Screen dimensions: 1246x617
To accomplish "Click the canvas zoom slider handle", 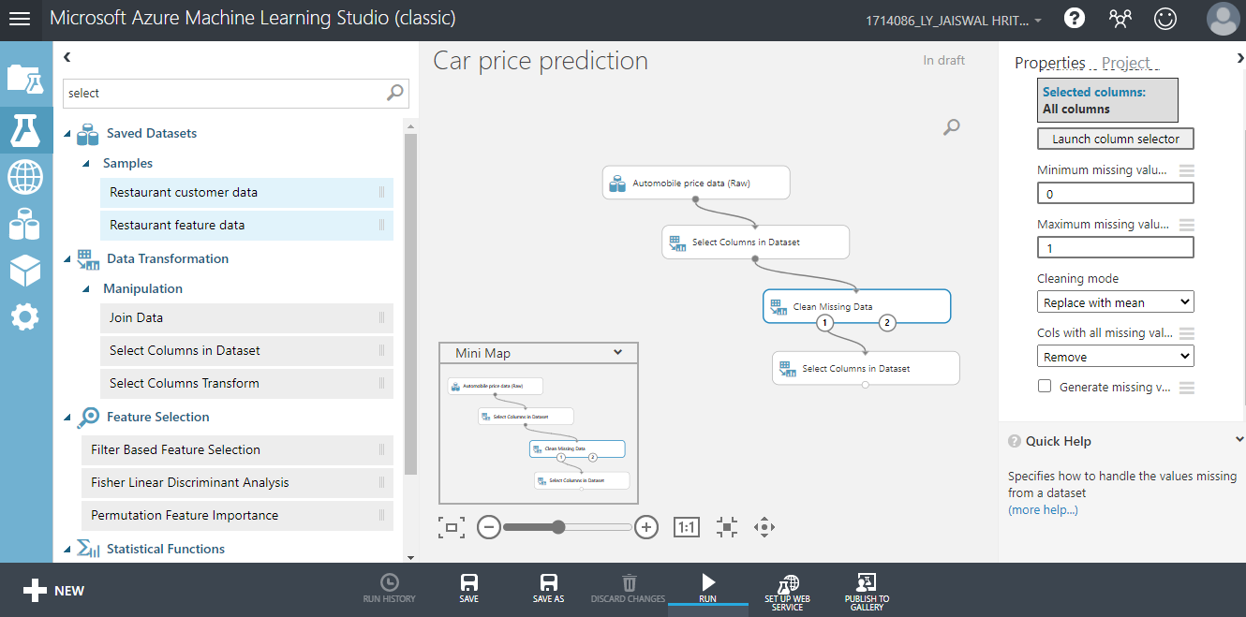I will coord(558,527).
